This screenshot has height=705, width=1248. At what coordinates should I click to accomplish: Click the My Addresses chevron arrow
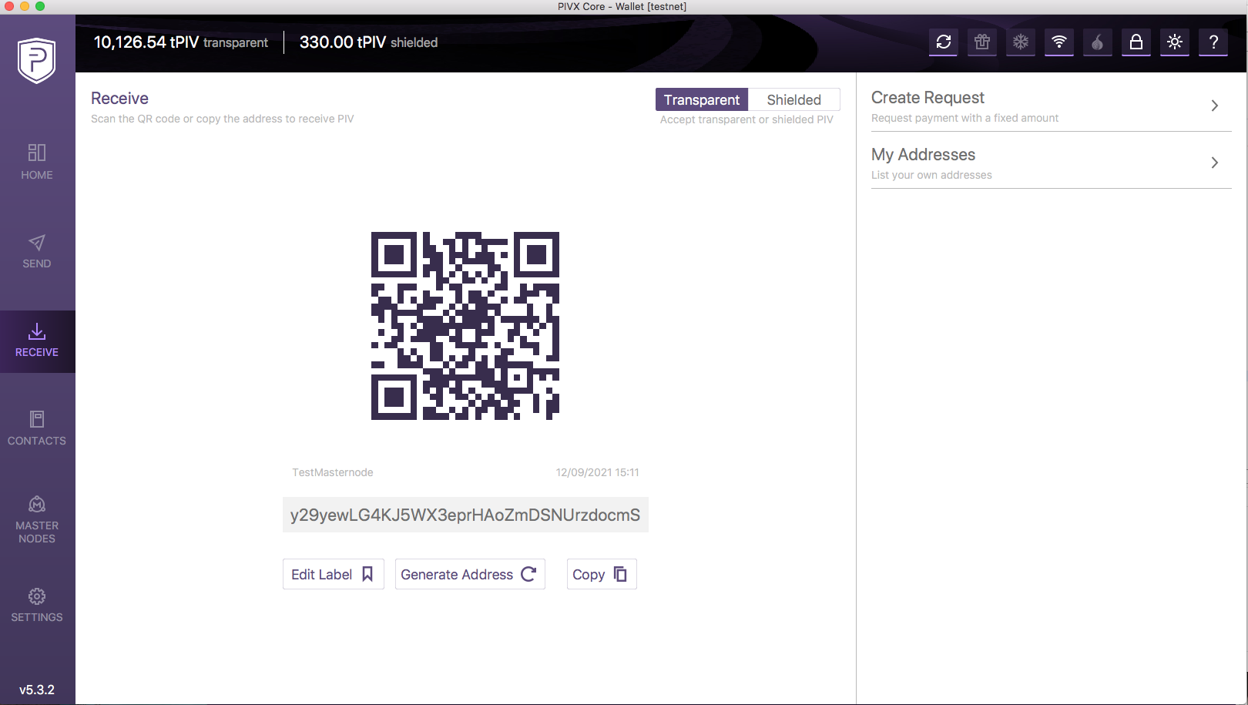point(1215,163)
